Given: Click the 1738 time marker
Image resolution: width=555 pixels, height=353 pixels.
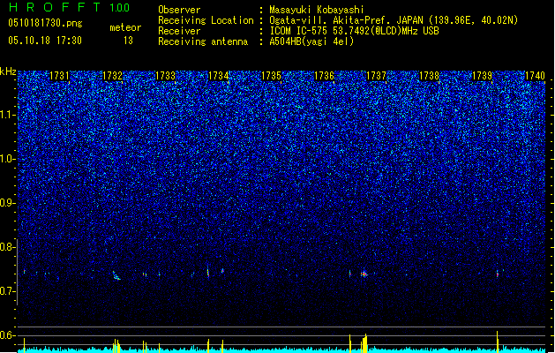Looking at the screenshot, I should [x=430, y=76].
